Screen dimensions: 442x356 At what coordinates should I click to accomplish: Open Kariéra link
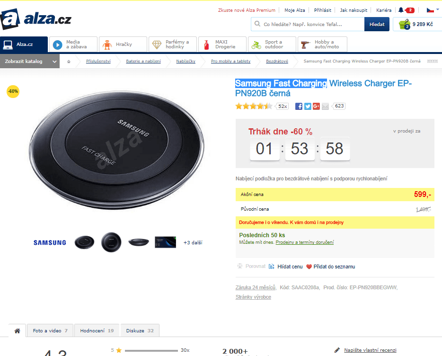pos(384,10)
